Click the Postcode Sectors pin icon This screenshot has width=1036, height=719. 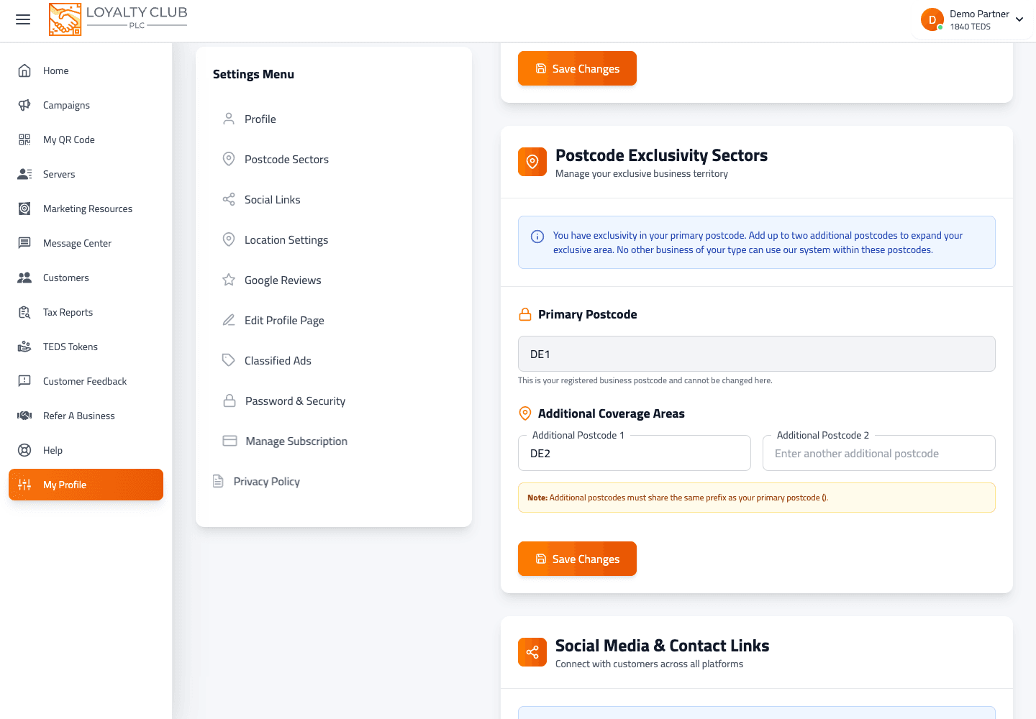(229, 159)
